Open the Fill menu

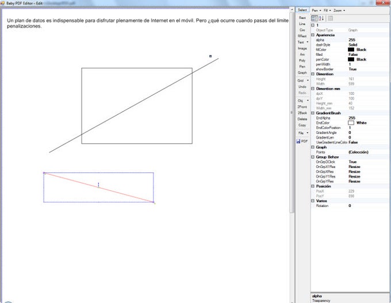tap(327, 10)
